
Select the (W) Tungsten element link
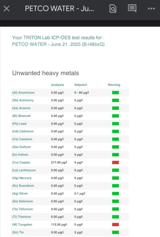tap(22, 224)
